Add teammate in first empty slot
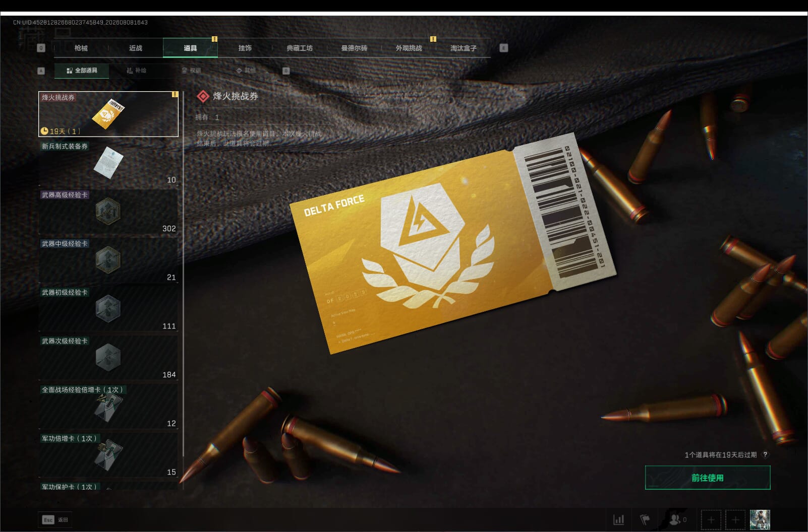This screenshot has width=808, height=532. tap(711, 519)
